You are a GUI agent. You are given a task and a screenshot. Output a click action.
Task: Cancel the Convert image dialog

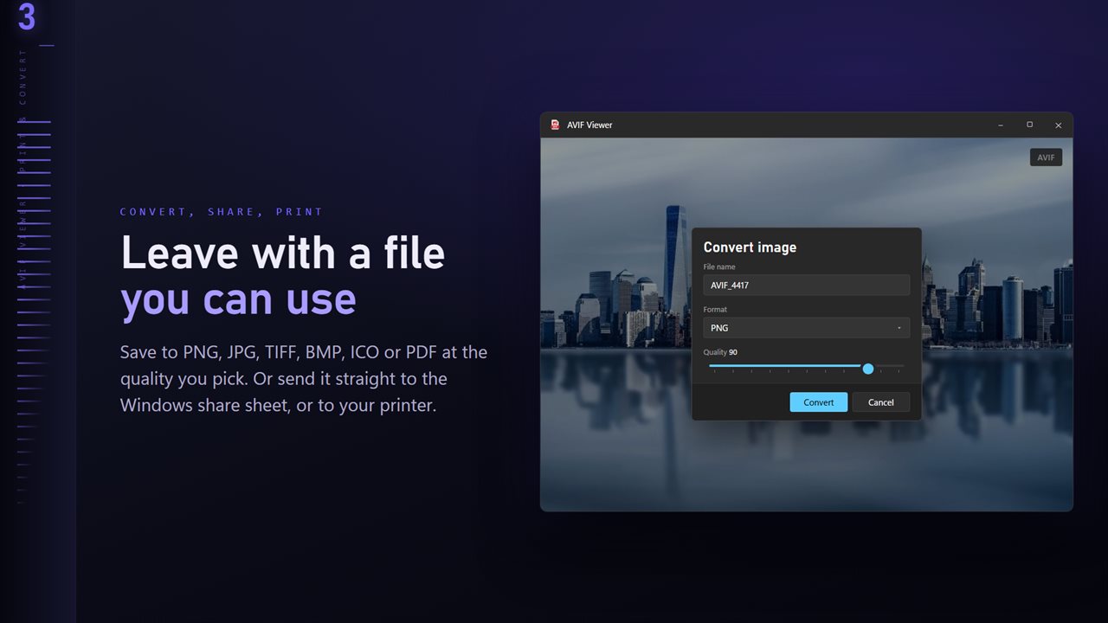(881, 402)
